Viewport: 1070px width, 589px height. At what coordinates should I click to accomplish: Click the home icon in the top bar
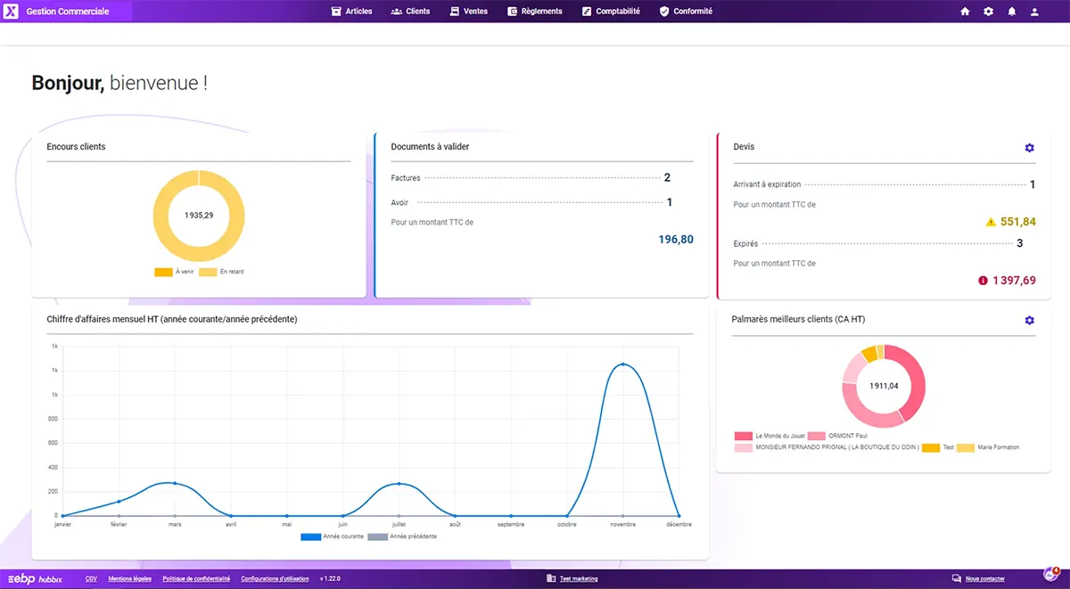coord(965,12)
